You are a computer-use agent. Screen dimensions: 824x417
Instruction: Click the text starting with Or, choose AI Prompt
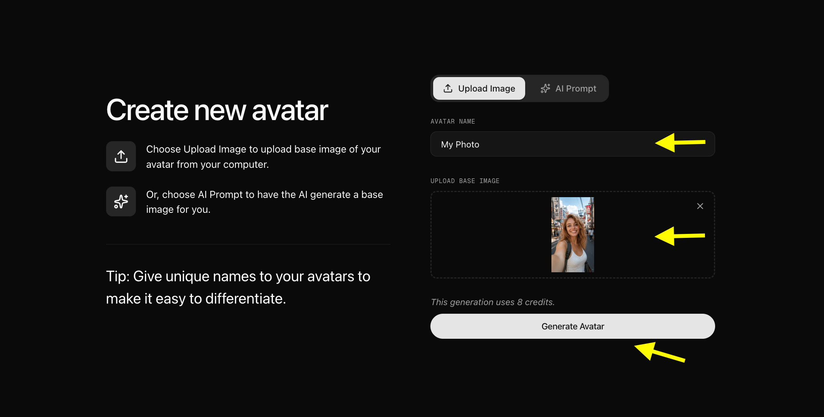264,202
